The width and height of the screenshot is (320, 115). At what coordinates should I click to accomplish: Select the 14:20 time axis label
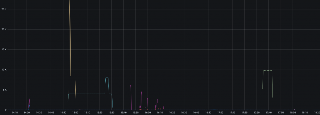[27, 112]
